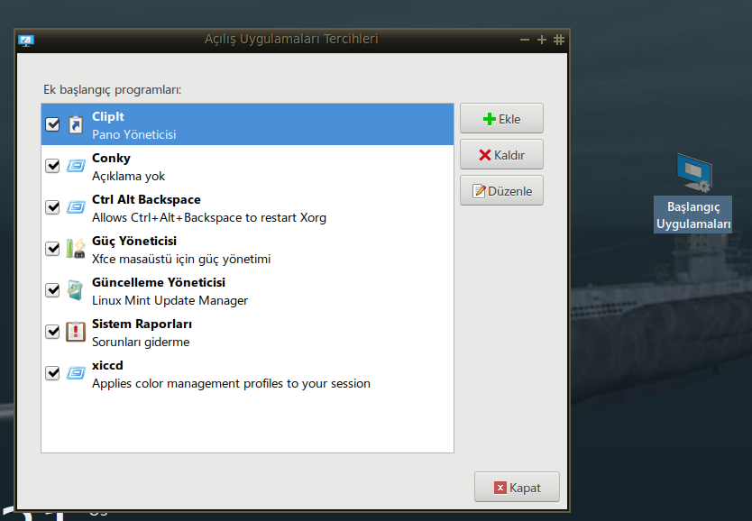
Task: Click 'Sorunları giderme' description
Action: tap(141, 343)
